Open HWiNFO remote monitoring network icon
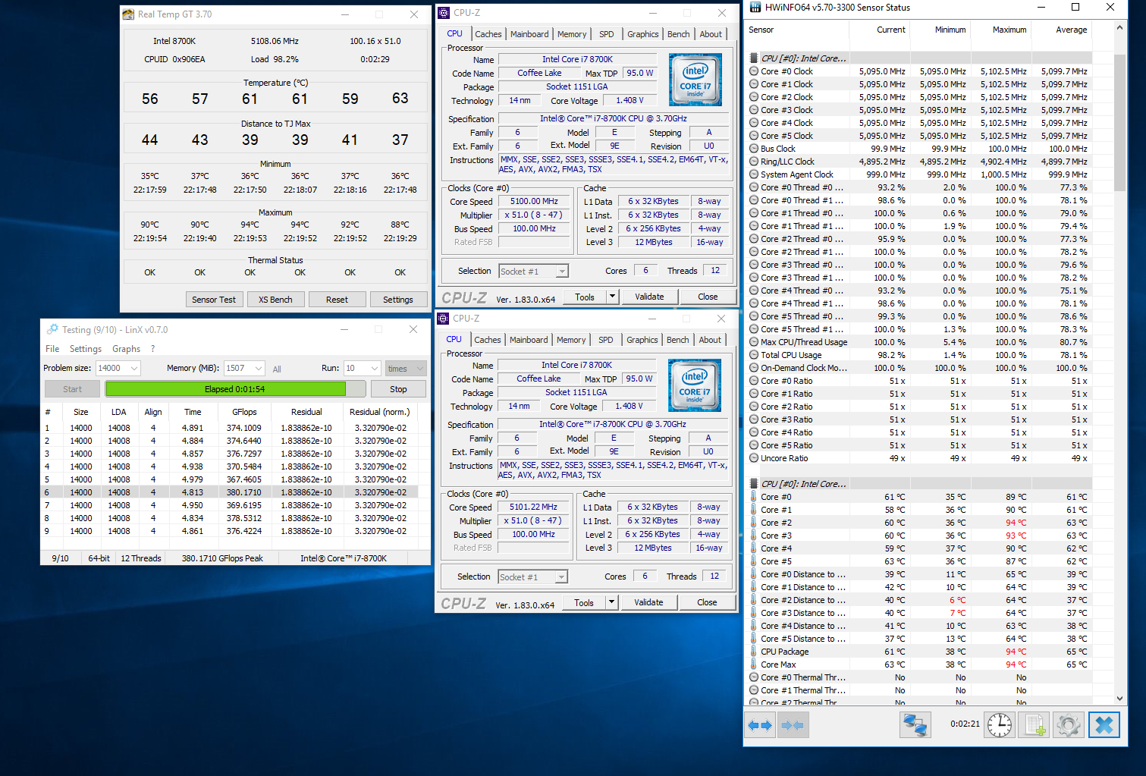The width and height of the screenshot is (1146, 776). pyautogui.click(x=915, y=725)
